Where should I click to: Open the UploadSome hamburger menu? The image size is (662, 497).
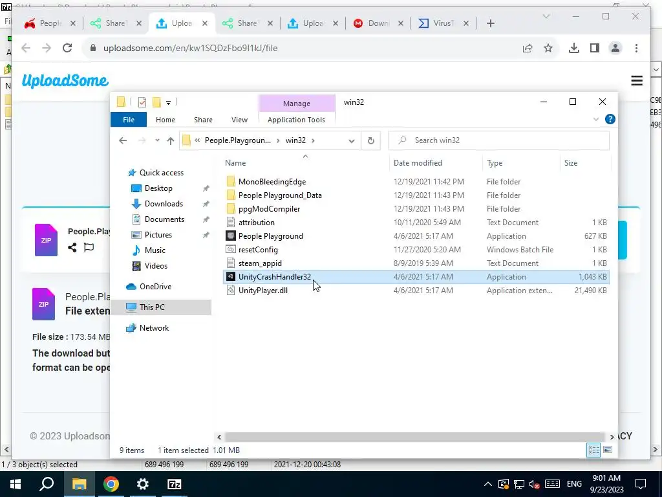(637, 81)
